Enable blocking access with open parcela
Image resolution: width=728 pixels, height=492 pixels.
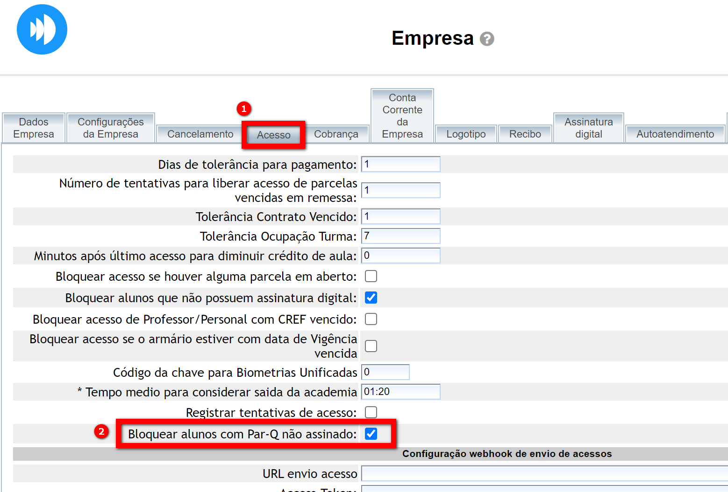pos(371,277)
